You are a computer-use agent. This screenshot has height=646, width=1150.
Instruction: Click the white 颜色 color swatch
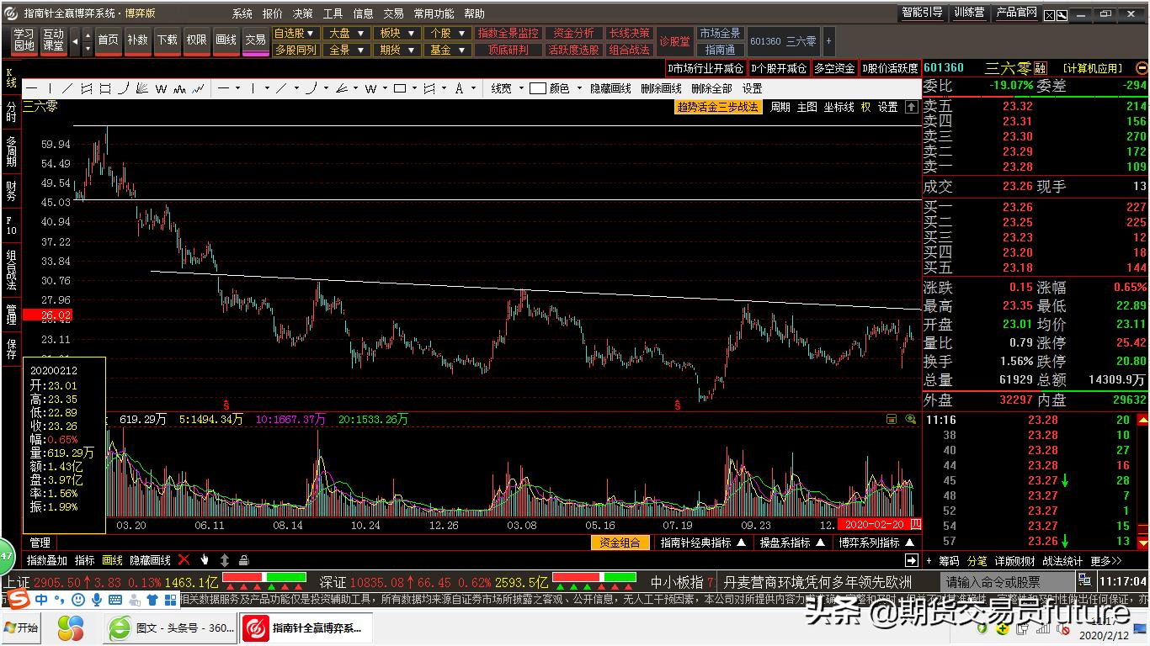[x=538, y=88]
